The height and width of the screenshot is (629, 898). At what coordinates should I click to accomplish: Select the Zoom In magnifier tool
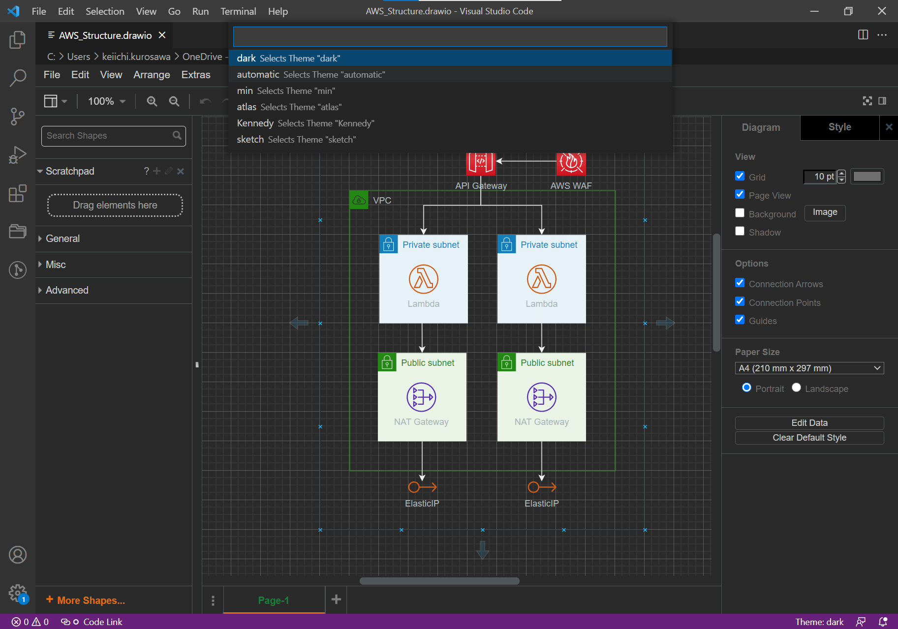(152, 101)
